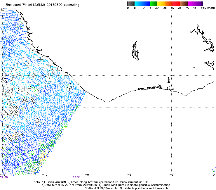Click the '6' latitude label on left edge
This screenshot has height=190, width=216.
pos(2,75)
